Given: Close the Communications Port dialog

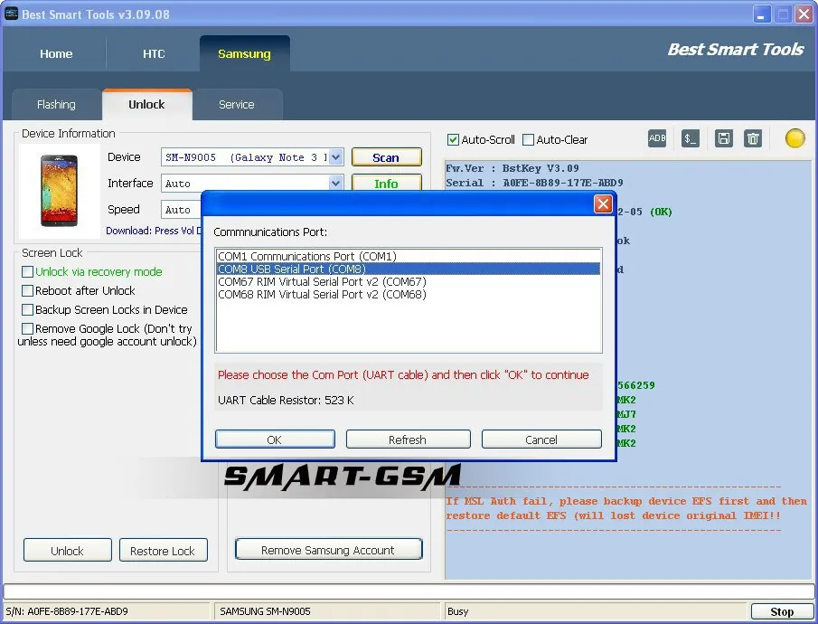Looking at the screenshot, I should coord(603,203).
